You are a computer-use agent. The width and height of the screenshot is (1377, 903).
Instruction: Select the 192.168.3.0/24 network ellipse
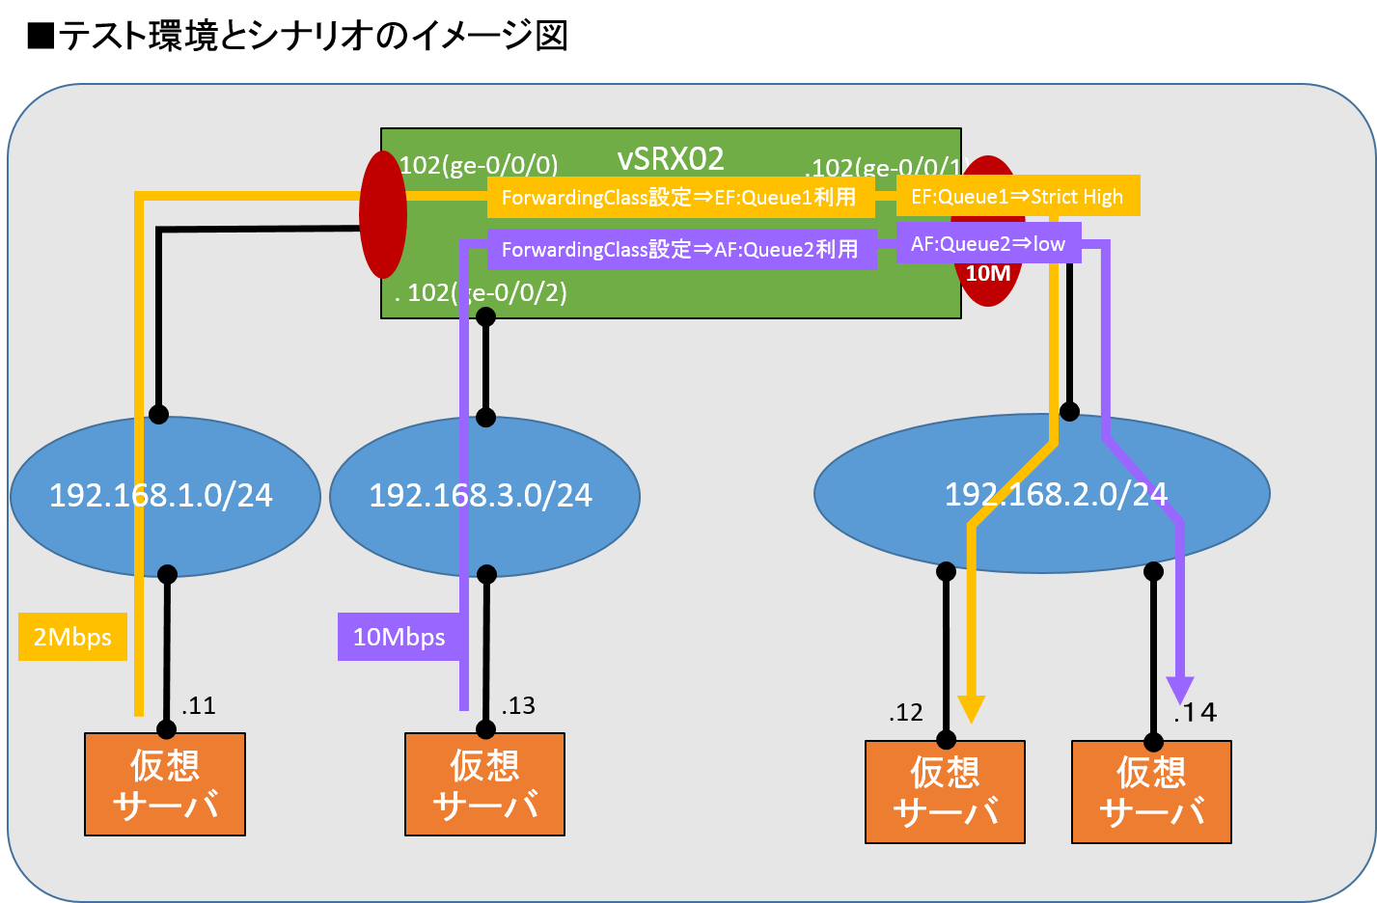(484, 497)
